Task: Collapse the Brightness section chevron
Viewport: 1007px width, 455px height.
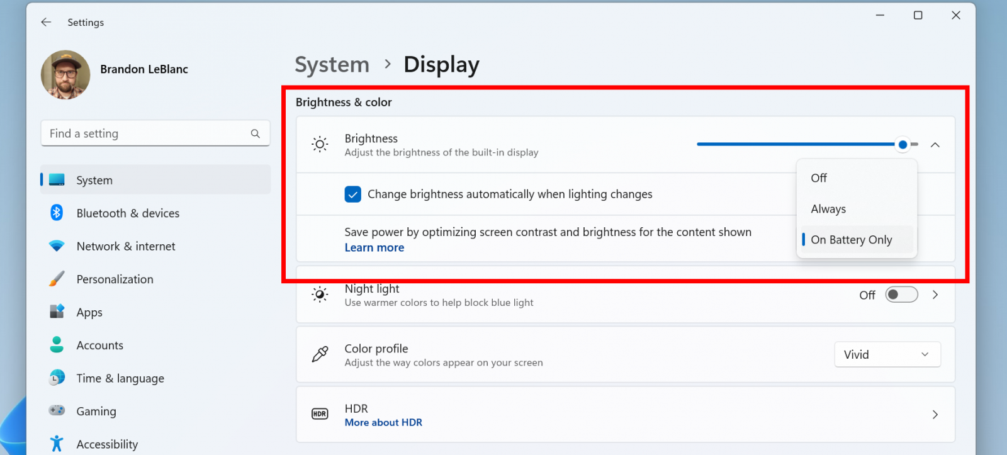Action: pyautogui.click(x=935, y=145)
